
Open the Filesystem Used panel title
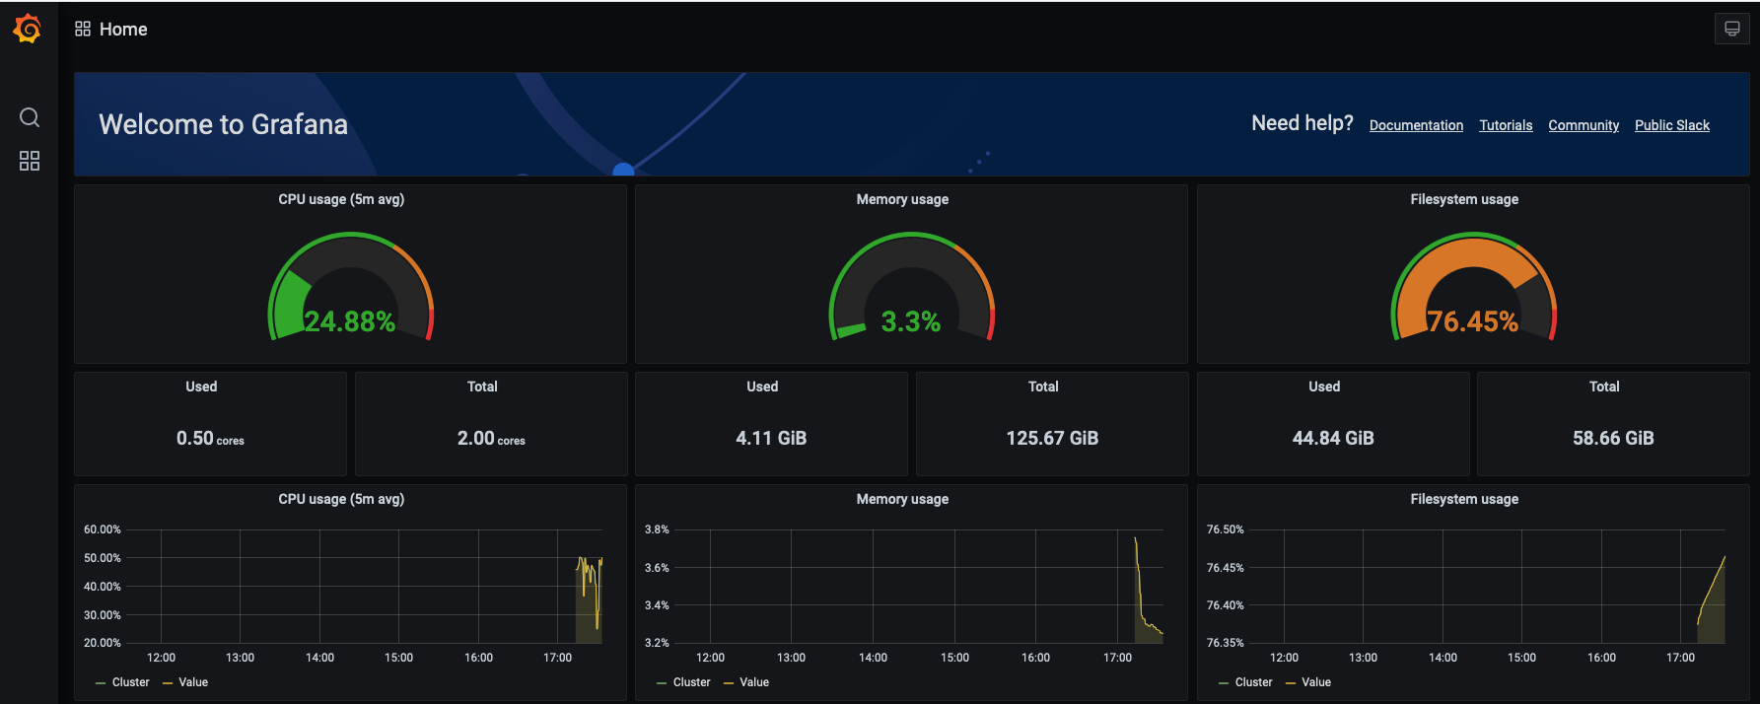coord(1324,387)
